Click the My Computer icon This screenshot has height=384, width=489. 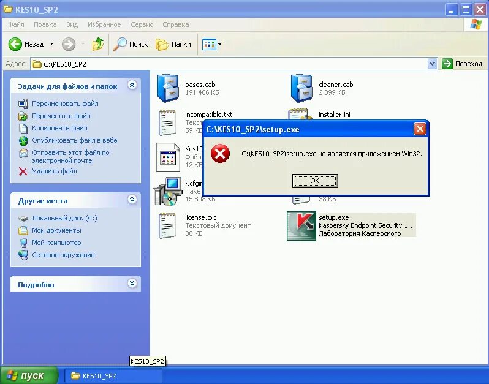(23, 243)
